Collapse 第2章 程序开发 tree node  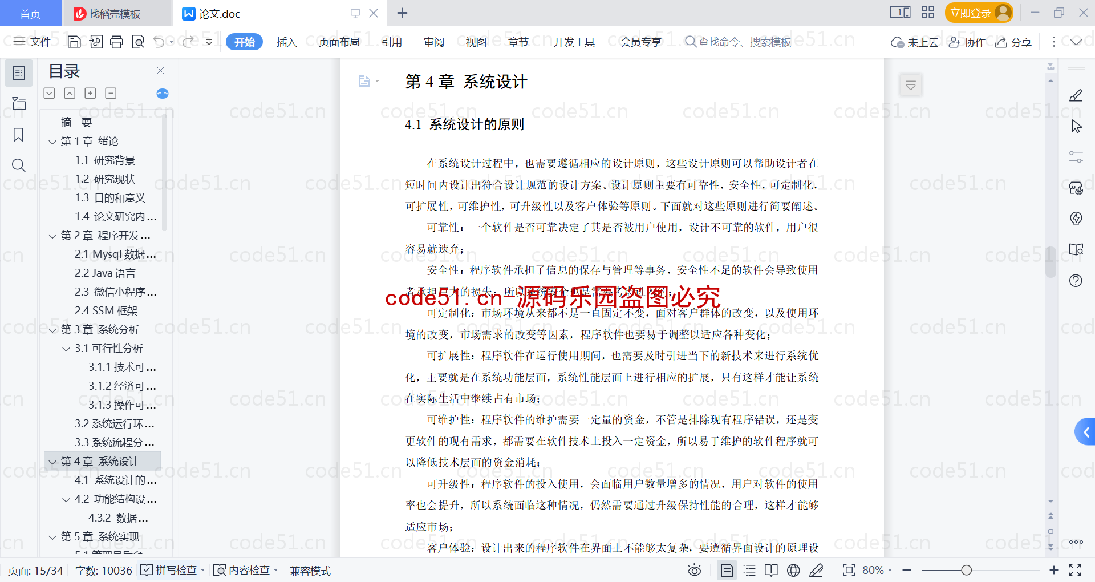(52, 236)
